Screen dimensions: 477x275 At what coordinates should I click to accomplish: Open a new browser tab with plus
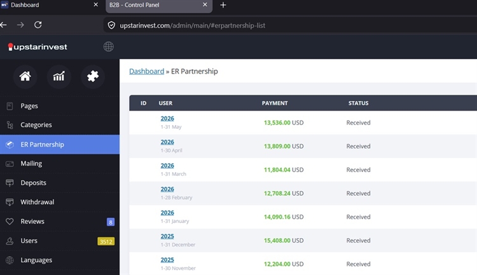coord(223,5)
